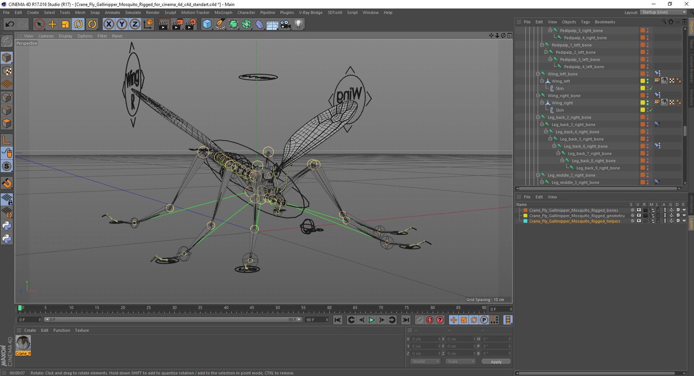Open the World coordinate dropdown
Screen dimensions: 694x376
pyautogui.click(x=425, y=362)
